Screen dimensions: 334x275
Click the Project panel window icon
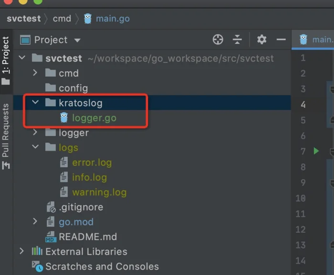[25, 40]
